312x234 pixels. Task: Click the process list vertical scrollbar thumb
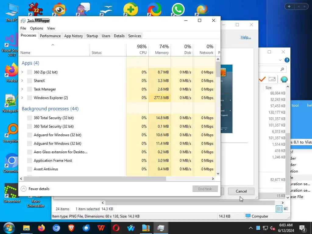coord(218,69)
